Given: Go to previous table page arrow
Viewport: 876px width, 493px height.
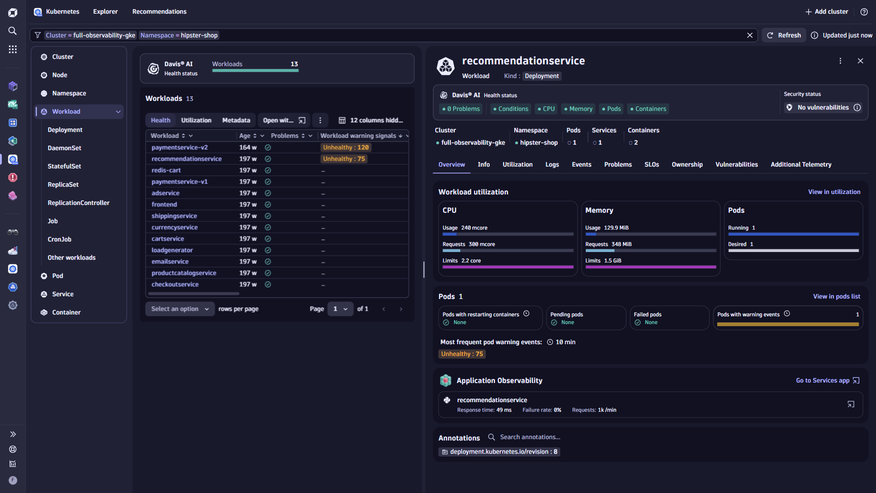Looking at the screenshot, I should pos(384,309).
